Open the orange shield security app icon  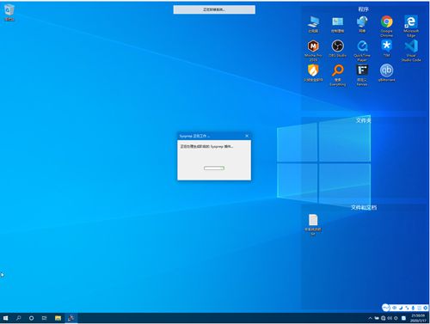point(313,73)
